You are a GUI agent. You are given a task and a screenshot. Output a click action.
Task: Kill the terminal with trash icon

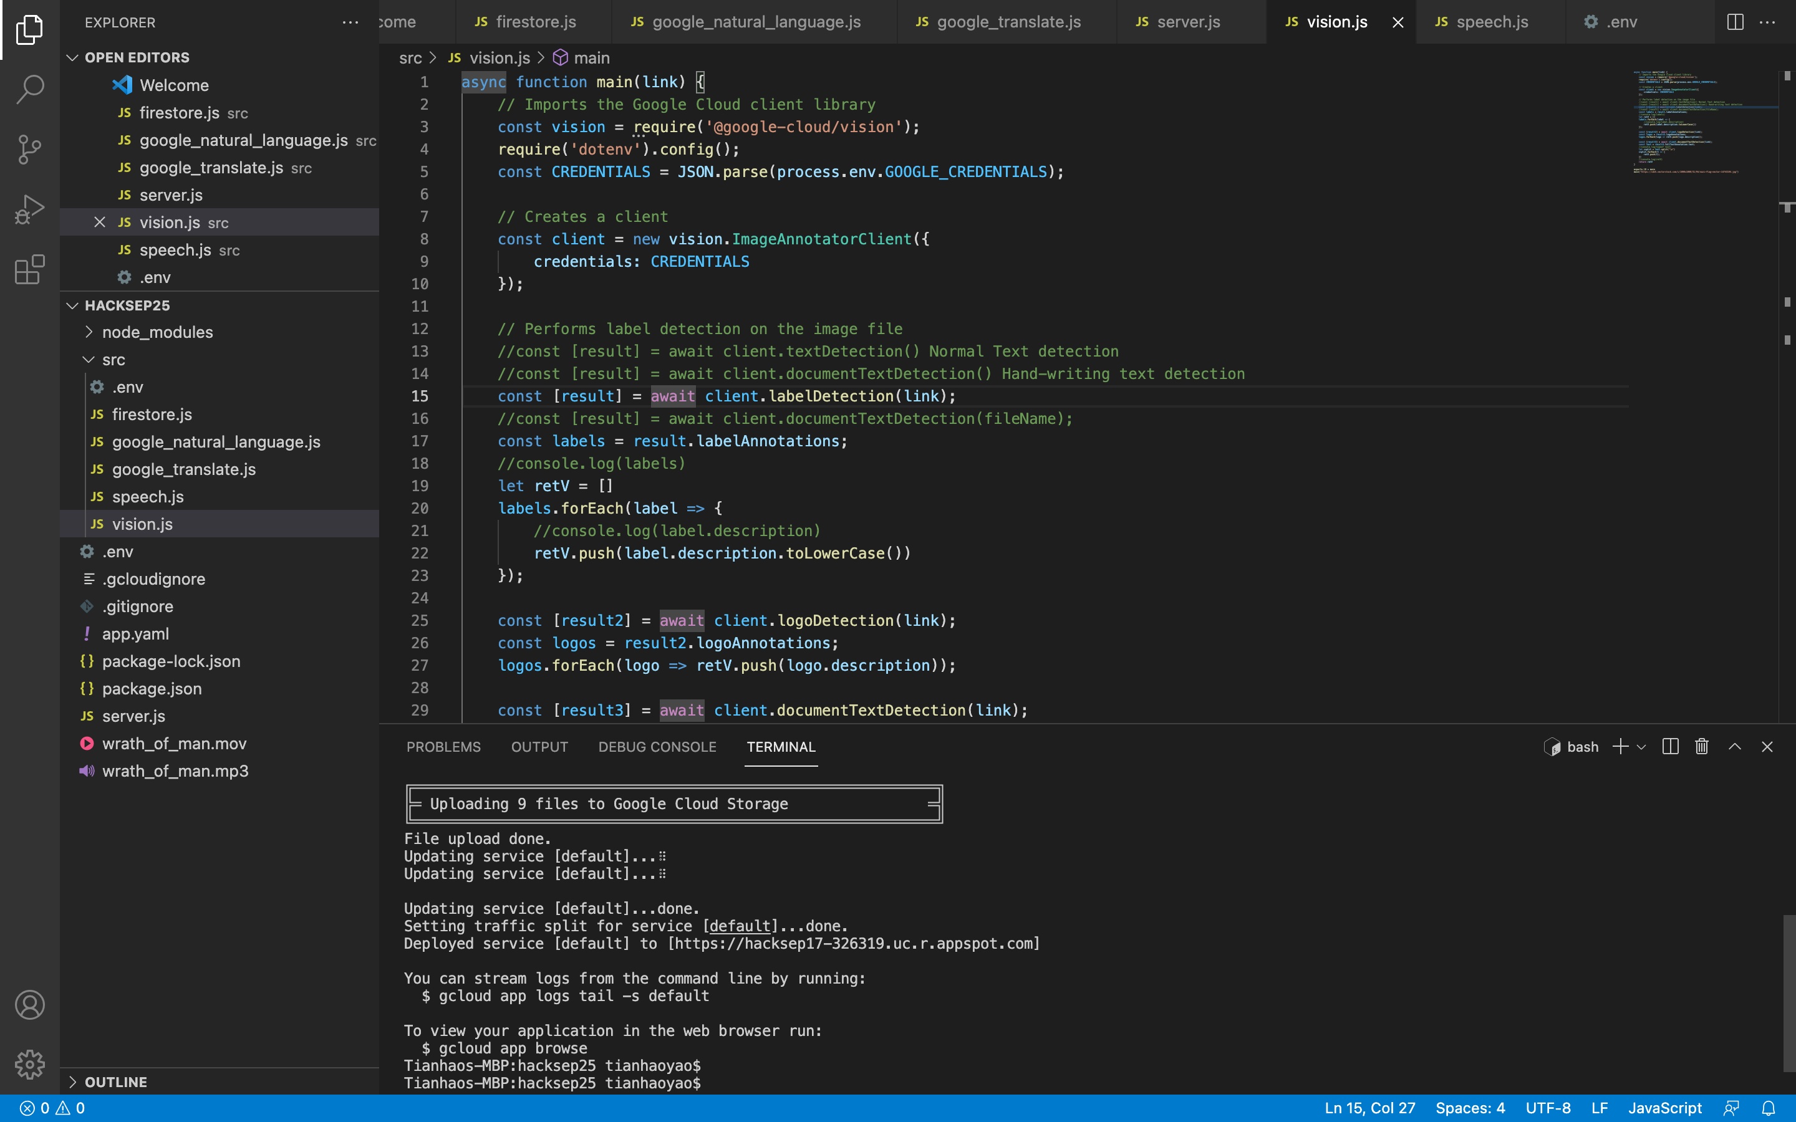tap(1702, 747)
